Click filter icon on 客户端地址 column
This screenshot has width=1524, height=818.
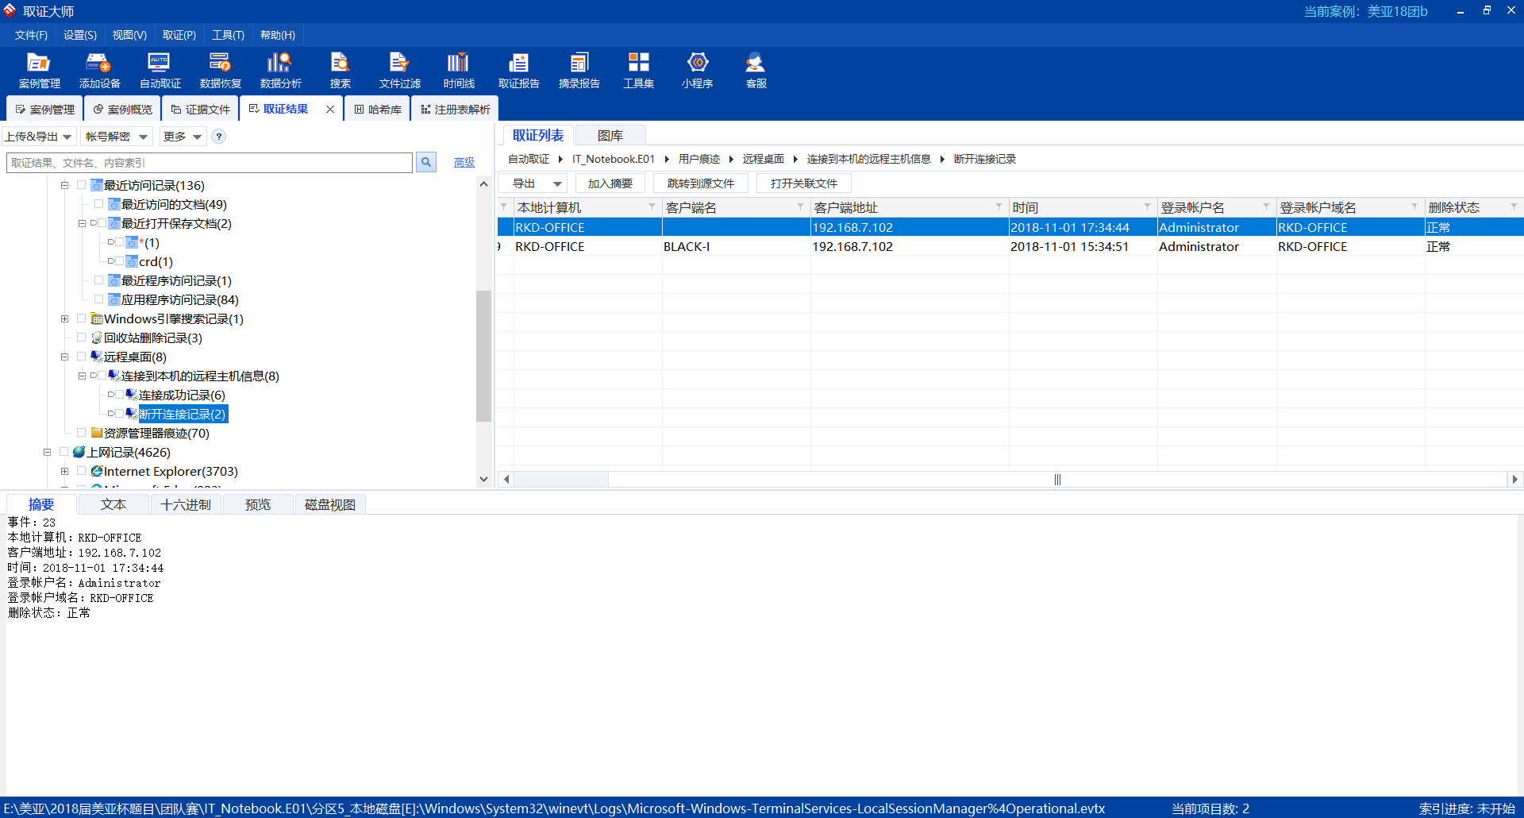pos(999,207)
